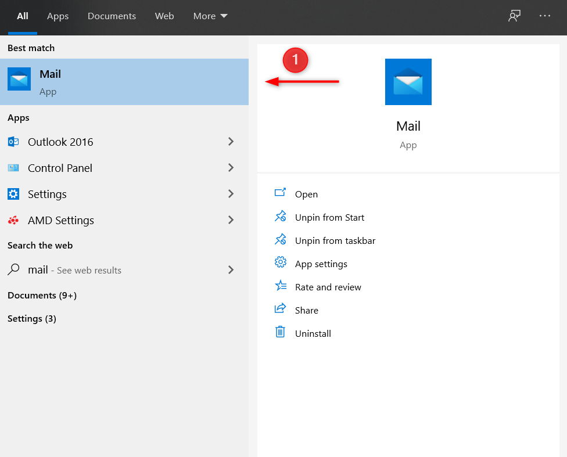Screen dimensions: 567x457
Task: Switch to the All tab
Action: [23, 16]
